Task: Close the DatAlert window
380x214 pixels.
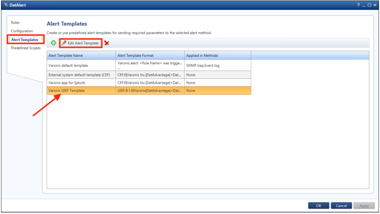Action: click(x=375, y=5)
